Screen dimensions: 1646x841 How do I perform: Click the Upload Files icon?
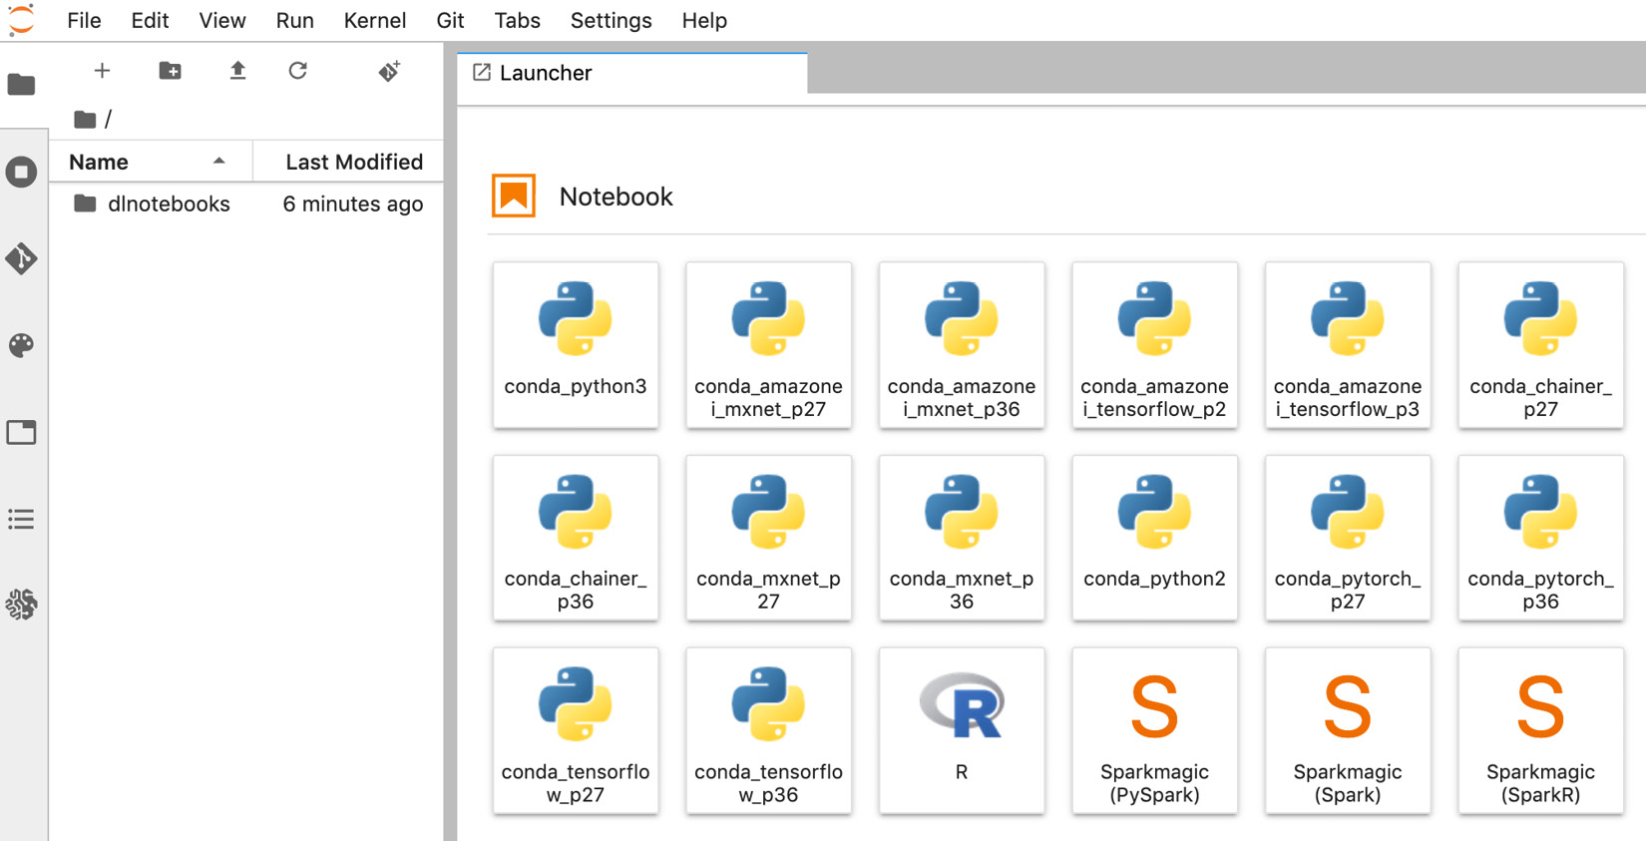click(237, 71)
